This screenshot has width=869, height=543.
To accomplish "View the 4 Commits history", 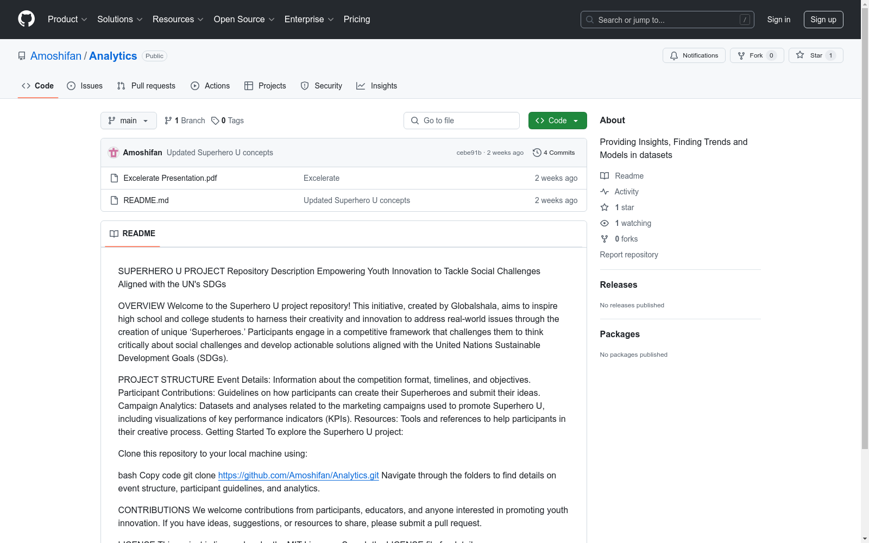I will pyautogui.click(x=554, y=153).
